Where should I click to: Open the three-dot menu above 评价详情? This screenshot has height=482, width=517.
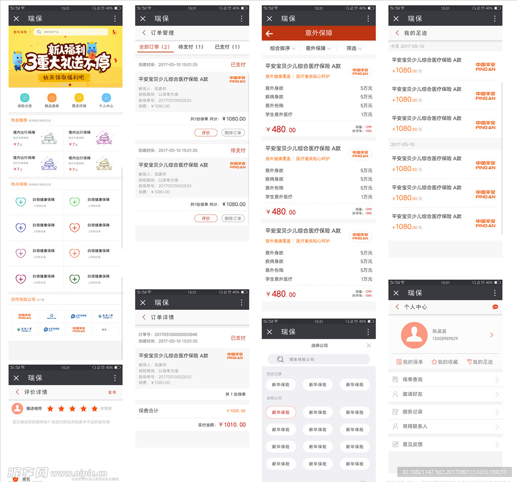[x=115, y=378]
